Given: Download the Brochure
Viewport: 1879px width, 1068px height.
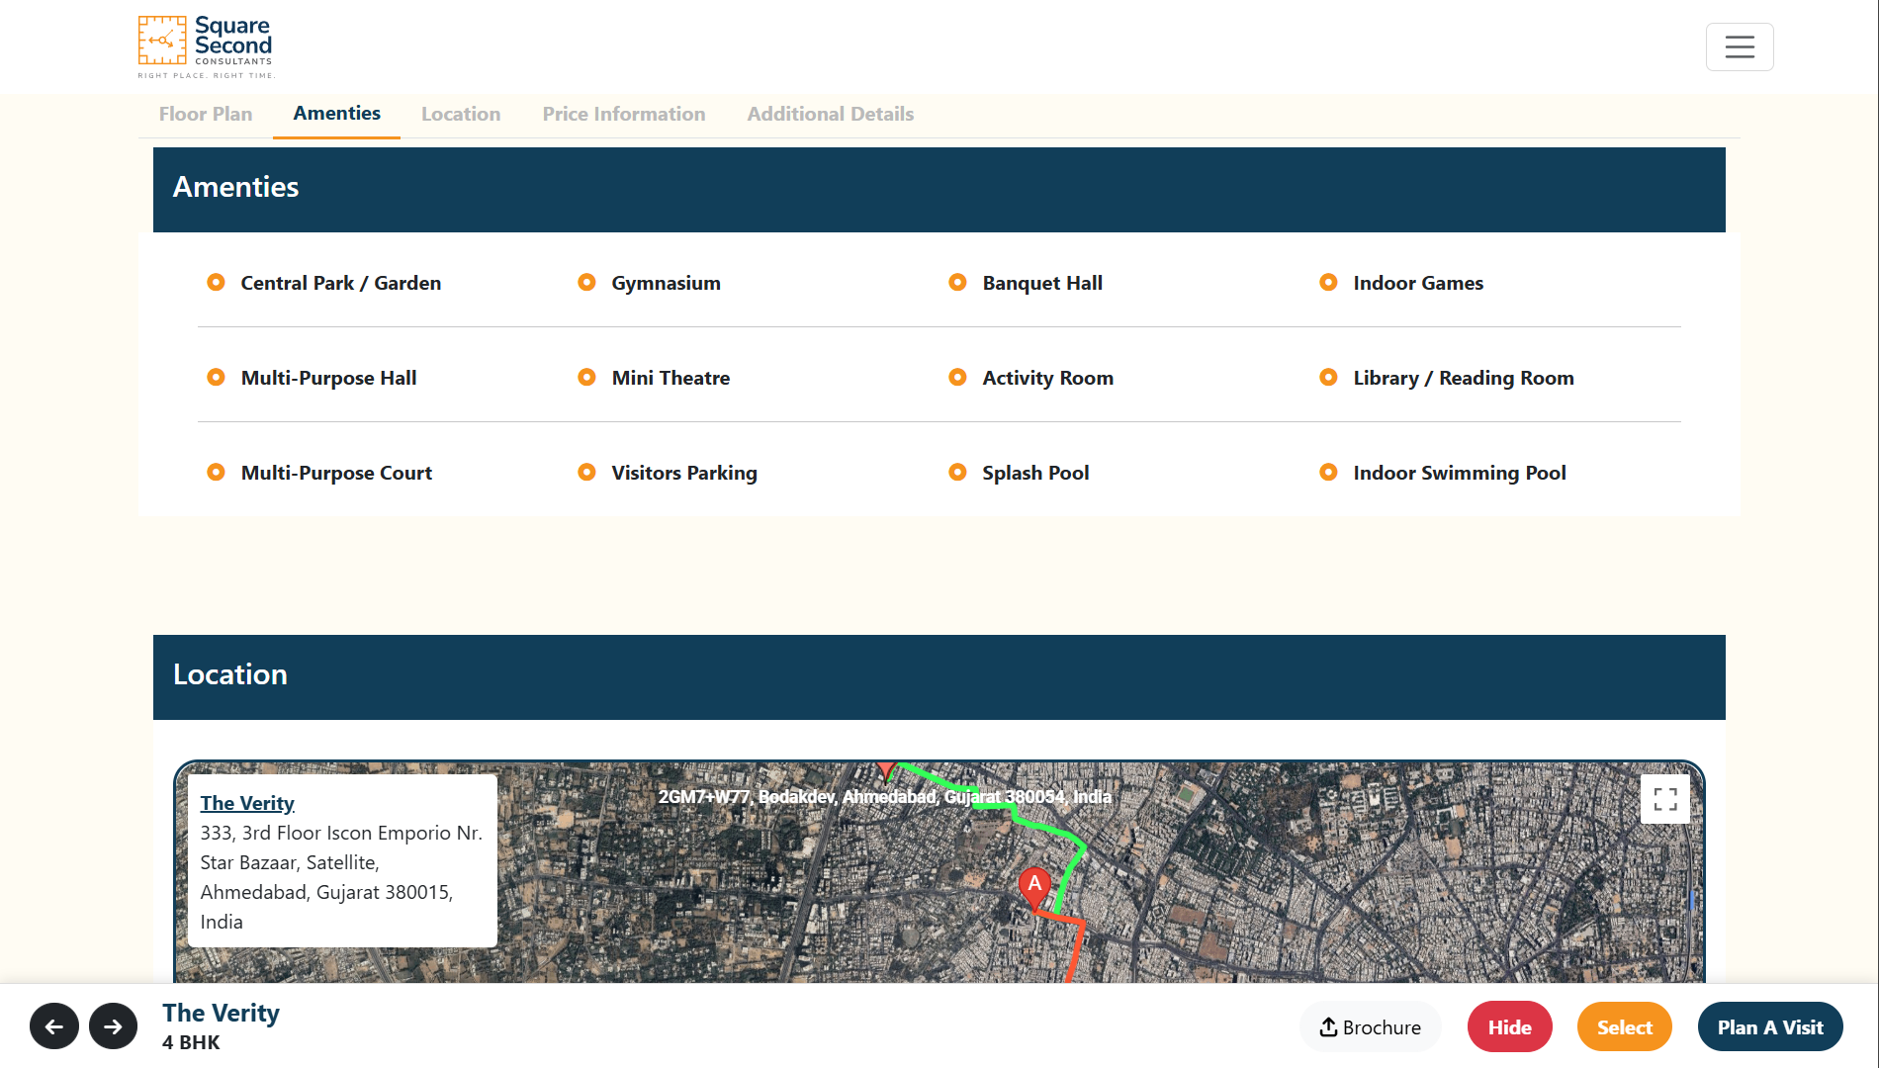Looking at the screenshot, I should tap(1371, 1027).
